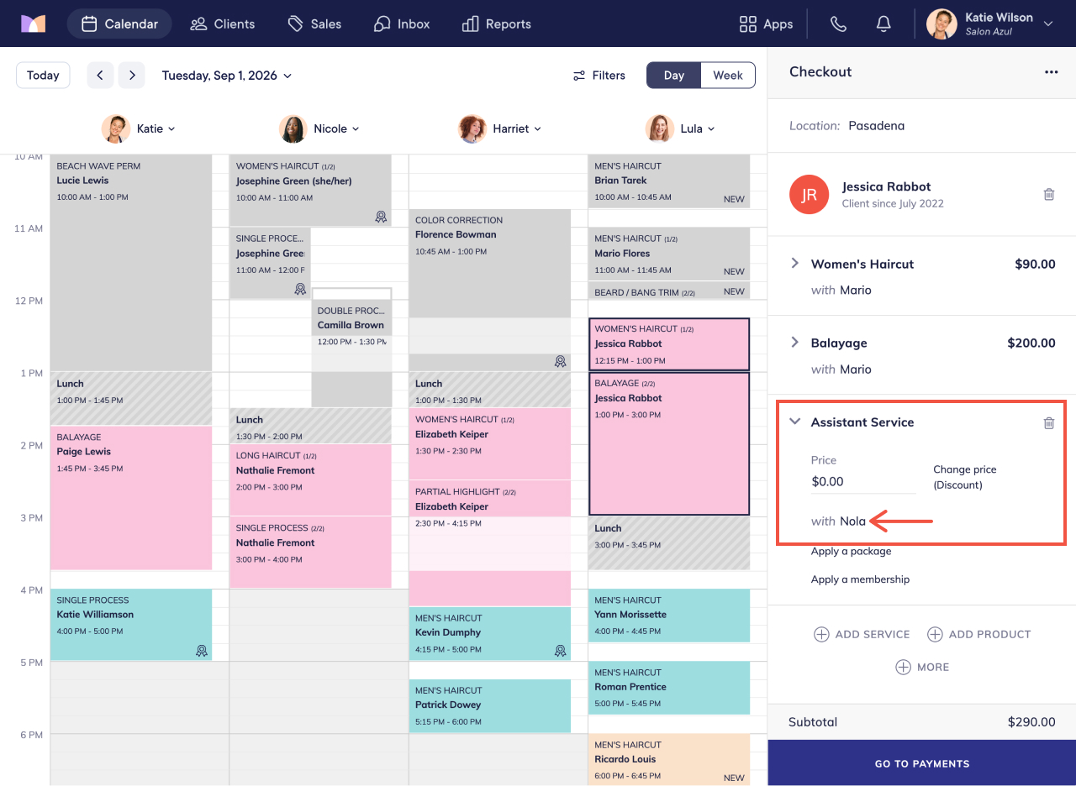Delete Assistant Service with trash icon
Viewport: 1076px width, 786px height.
coord(1049,423)
